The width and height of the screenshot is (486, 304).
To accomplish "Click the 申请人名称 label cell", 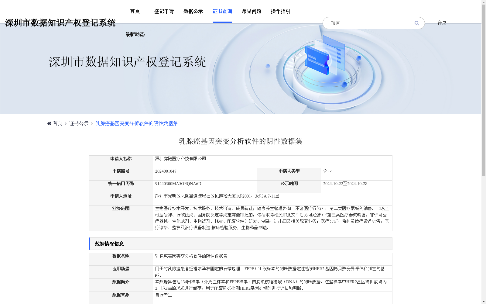I will click(x=121, y=162).
